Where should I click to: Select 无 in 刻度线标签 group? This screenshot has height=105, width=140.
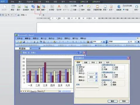point(102,83)
